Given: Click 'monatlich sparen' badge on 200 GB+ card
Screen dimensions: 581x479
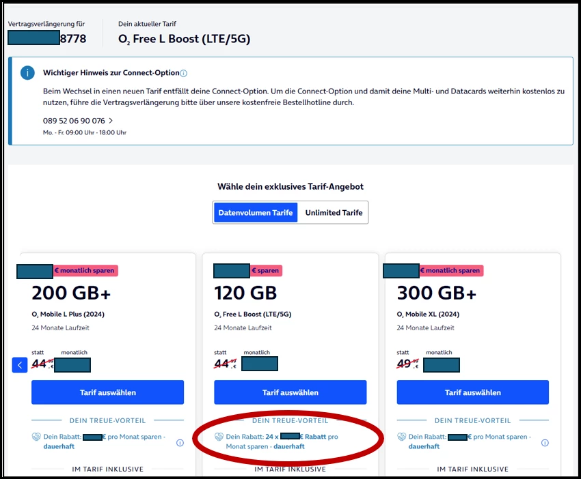Looking at the screenshot, I should click(x=85, y=271).
